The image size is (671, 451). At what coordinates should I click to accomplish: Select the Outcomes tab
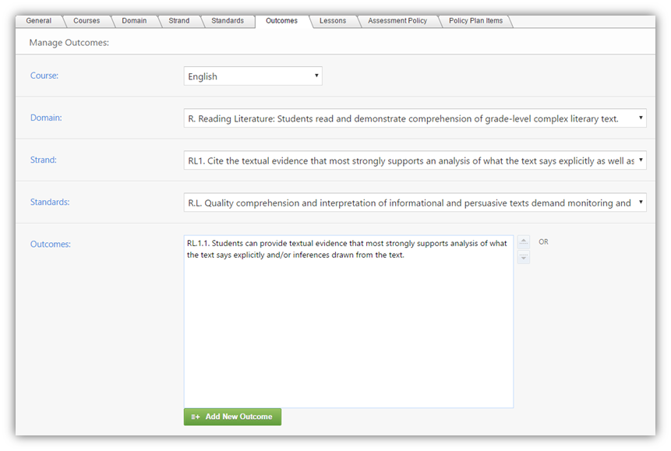click(281, 21)
